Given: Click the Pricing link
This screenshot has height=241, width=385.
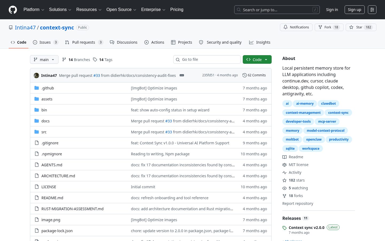Looking at the screenshot, I should (x=177, y=10).
